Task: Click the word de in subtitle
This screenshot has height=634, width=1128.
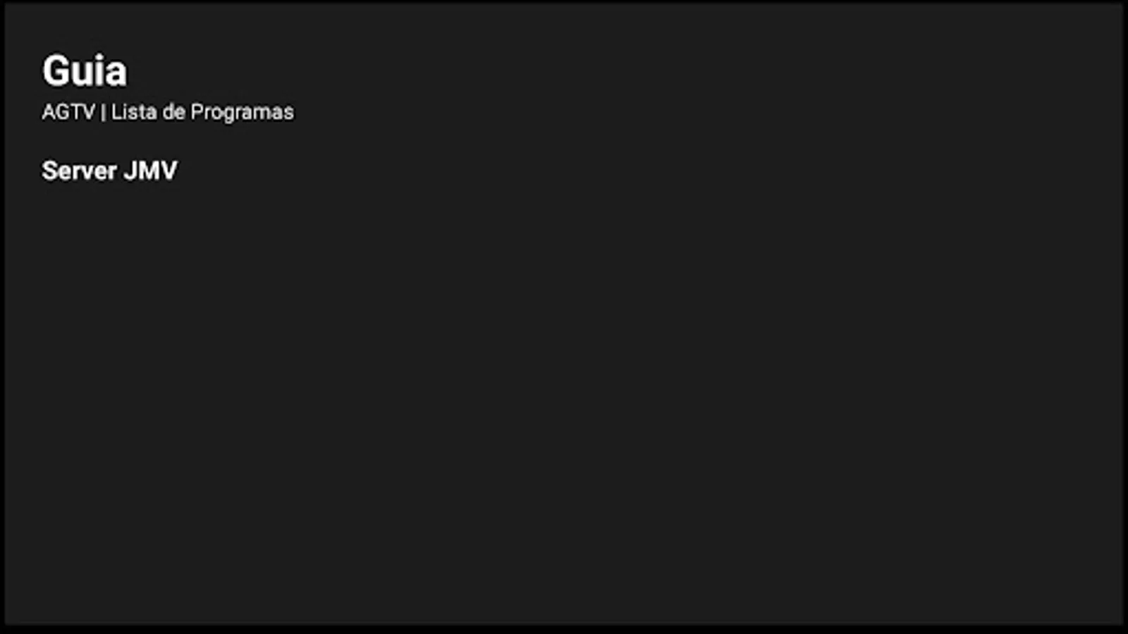Action: point(173,112)
